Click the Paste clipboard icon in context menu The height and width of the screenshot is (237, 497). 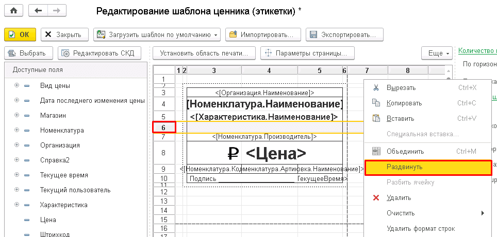coord(376,119)
